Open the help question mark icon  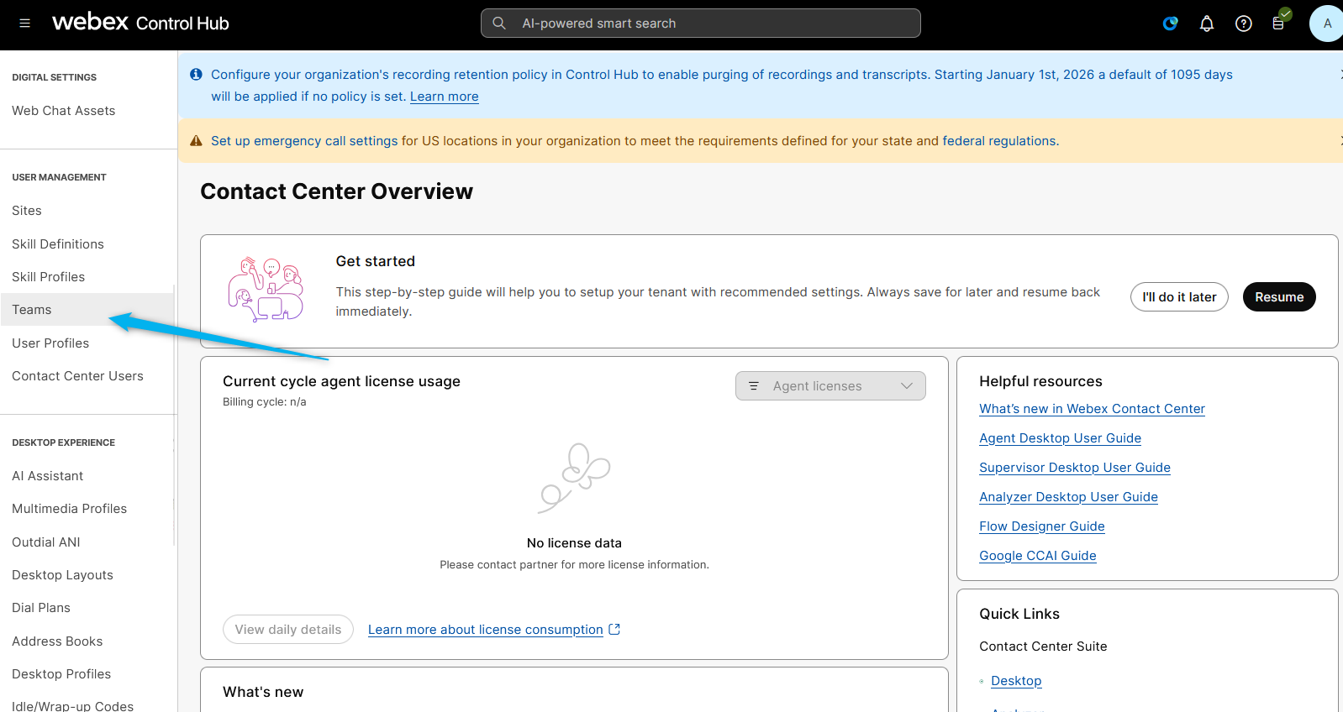(x=1243, y=24)
